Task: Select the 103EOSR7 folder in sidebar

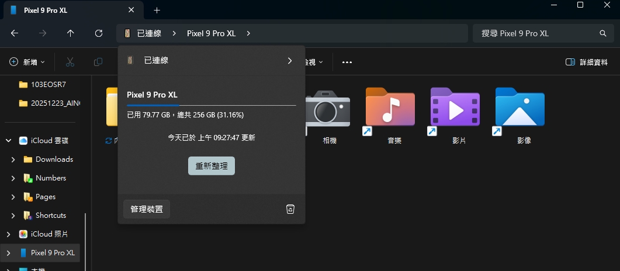Action: point(42,84)
